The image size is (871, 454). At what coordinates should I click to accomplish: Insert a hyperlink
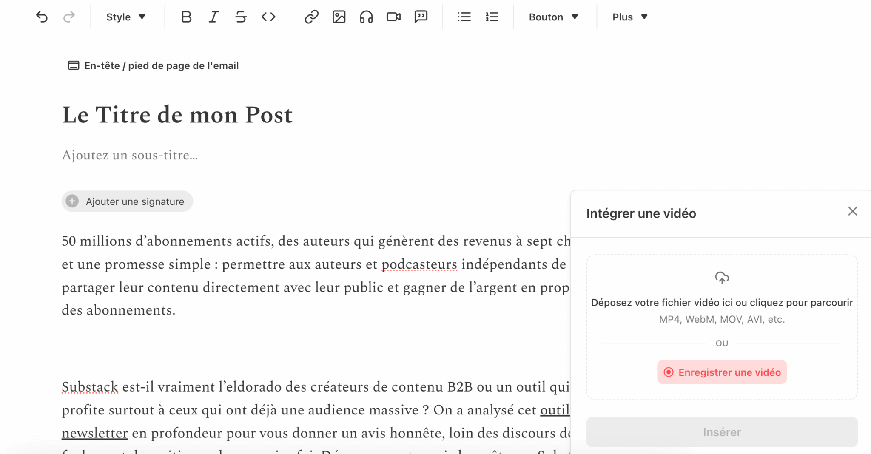[311, 17]
